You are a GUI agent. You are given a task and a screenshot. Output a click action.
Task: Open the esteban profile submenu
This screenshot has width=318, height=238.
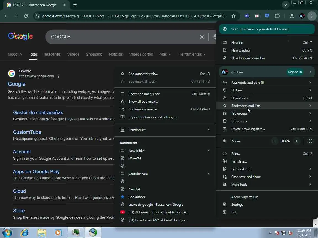pos(267,72)
